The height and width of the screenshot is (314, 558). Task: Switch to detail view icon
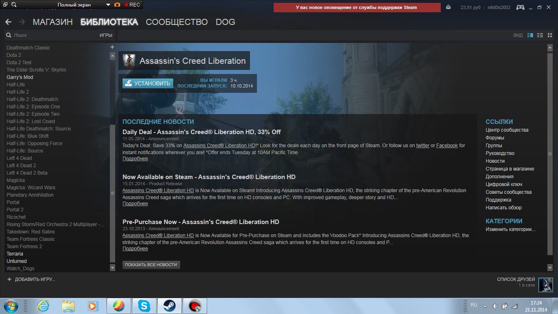tap(530, 36)
